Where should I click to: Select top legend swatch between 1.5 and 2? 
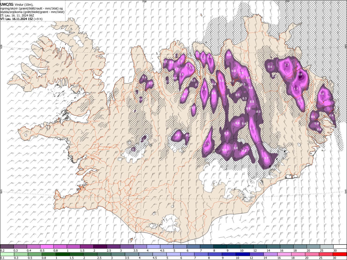click(x=86, y=246)
